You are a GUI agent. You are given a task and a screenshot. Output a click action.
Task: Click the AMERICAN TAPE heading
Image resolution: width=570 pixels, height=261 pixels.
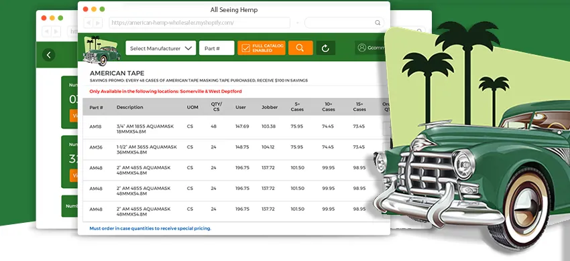click(117, 74)
